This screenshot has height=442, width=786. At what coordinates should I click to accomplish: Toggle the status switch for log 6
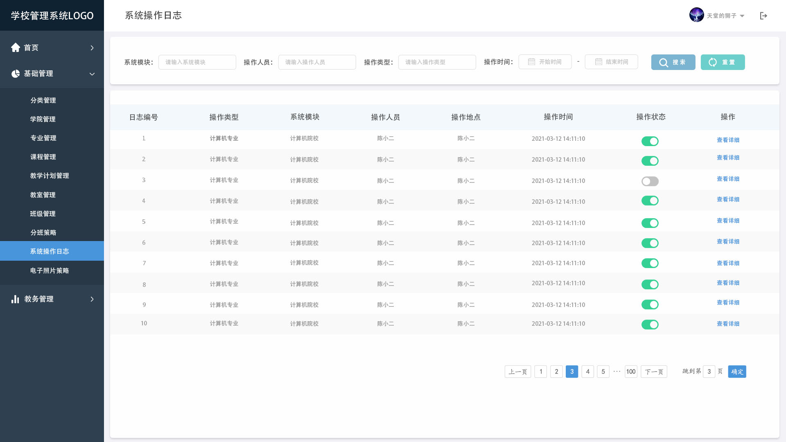[x=650, y=243]
